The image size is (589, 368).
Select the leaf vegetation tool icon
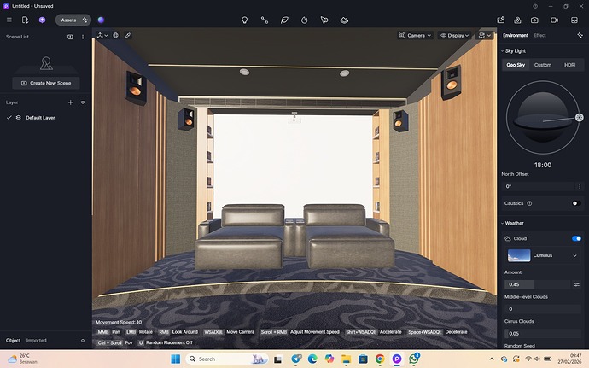pyautogui.click(x=284, y=20)
